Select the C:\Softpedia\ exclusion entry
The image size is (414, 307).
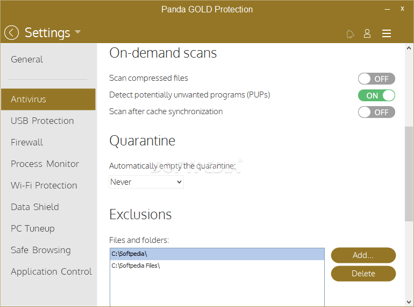point(217,254)
